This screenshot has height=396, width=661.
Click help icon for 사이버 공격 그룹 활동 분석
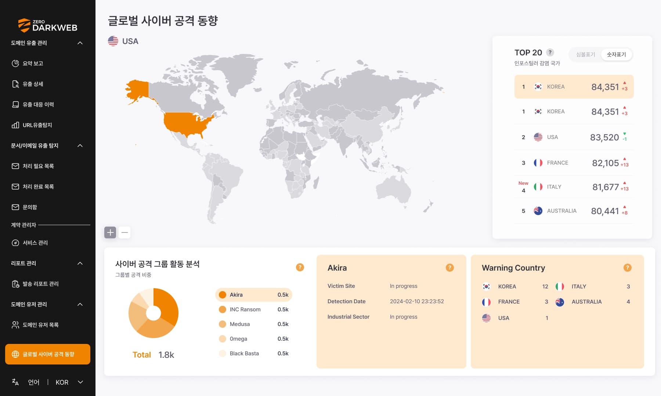(300, 267)
